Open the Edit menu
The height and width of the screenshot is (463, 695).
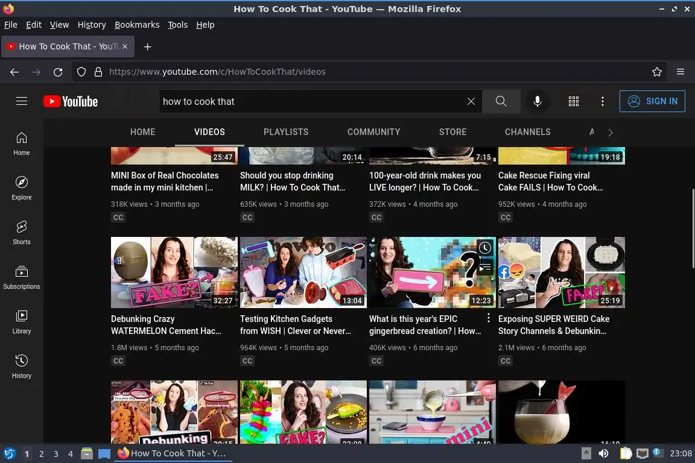[34, 25]
